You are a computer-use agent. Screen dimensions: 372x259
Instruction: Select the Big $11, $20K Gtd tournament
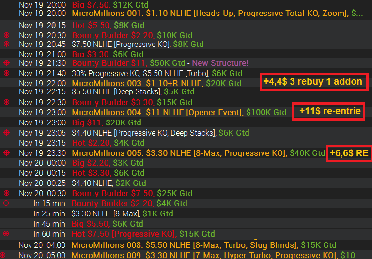186,122
